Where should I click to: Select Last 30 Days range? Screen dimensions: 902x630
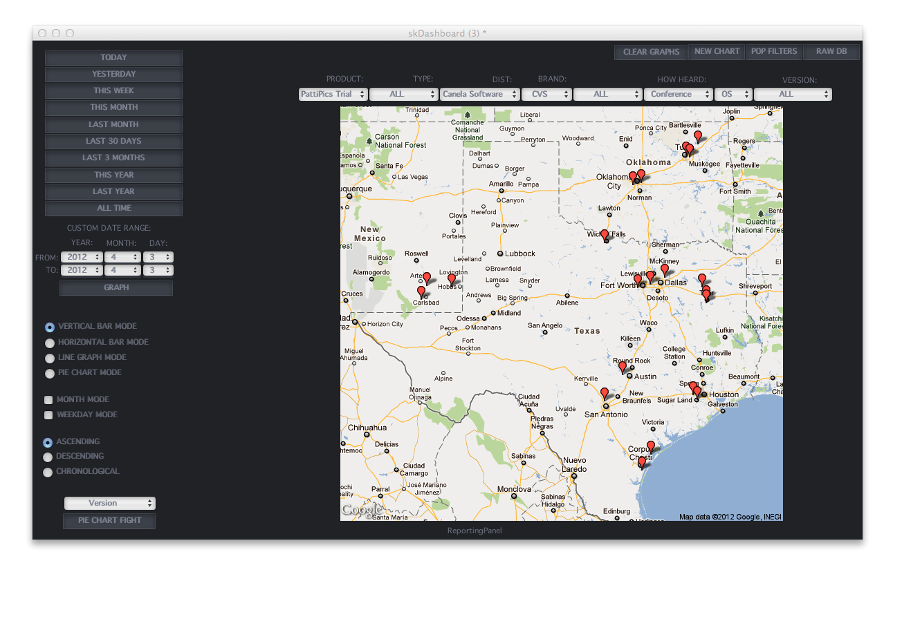coord(114,142)
